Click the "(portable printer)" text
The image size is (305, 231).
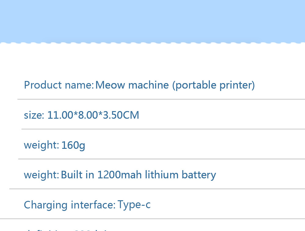213,85
